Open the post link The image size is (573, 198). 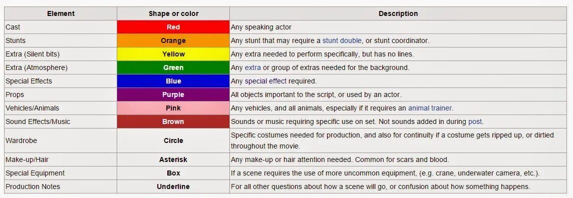475,121
